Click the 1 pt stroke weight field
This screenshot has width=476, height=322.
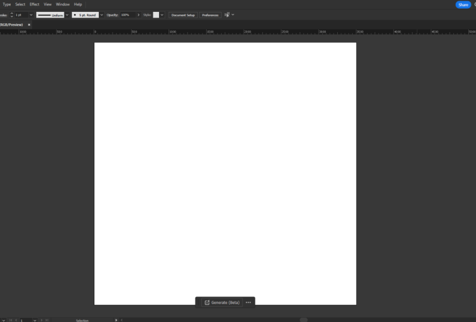tap(21, 15)
